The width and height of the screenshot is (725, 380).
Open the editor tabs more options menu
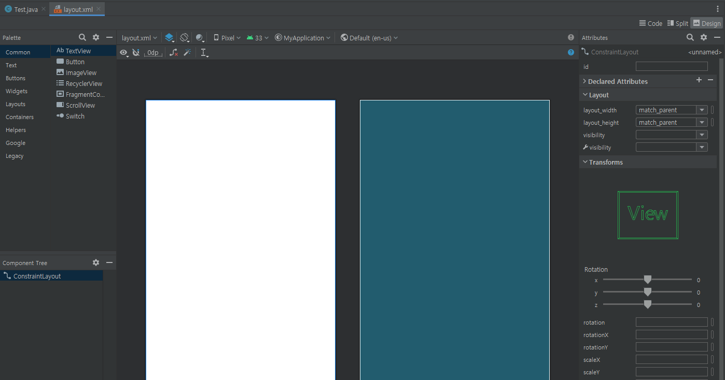click(718, 9)
